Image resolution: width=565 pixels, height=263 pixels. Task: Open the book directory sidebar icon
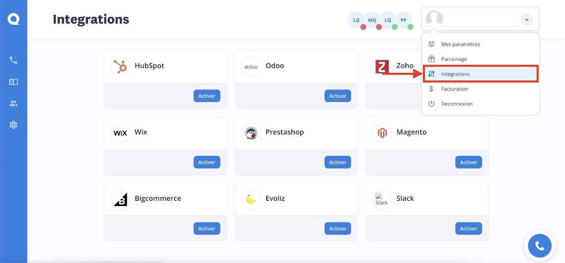pyautogui.click(x=14, y=82)
